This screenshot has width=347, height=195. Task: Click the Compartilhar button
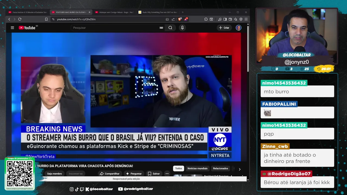point(110,174)
